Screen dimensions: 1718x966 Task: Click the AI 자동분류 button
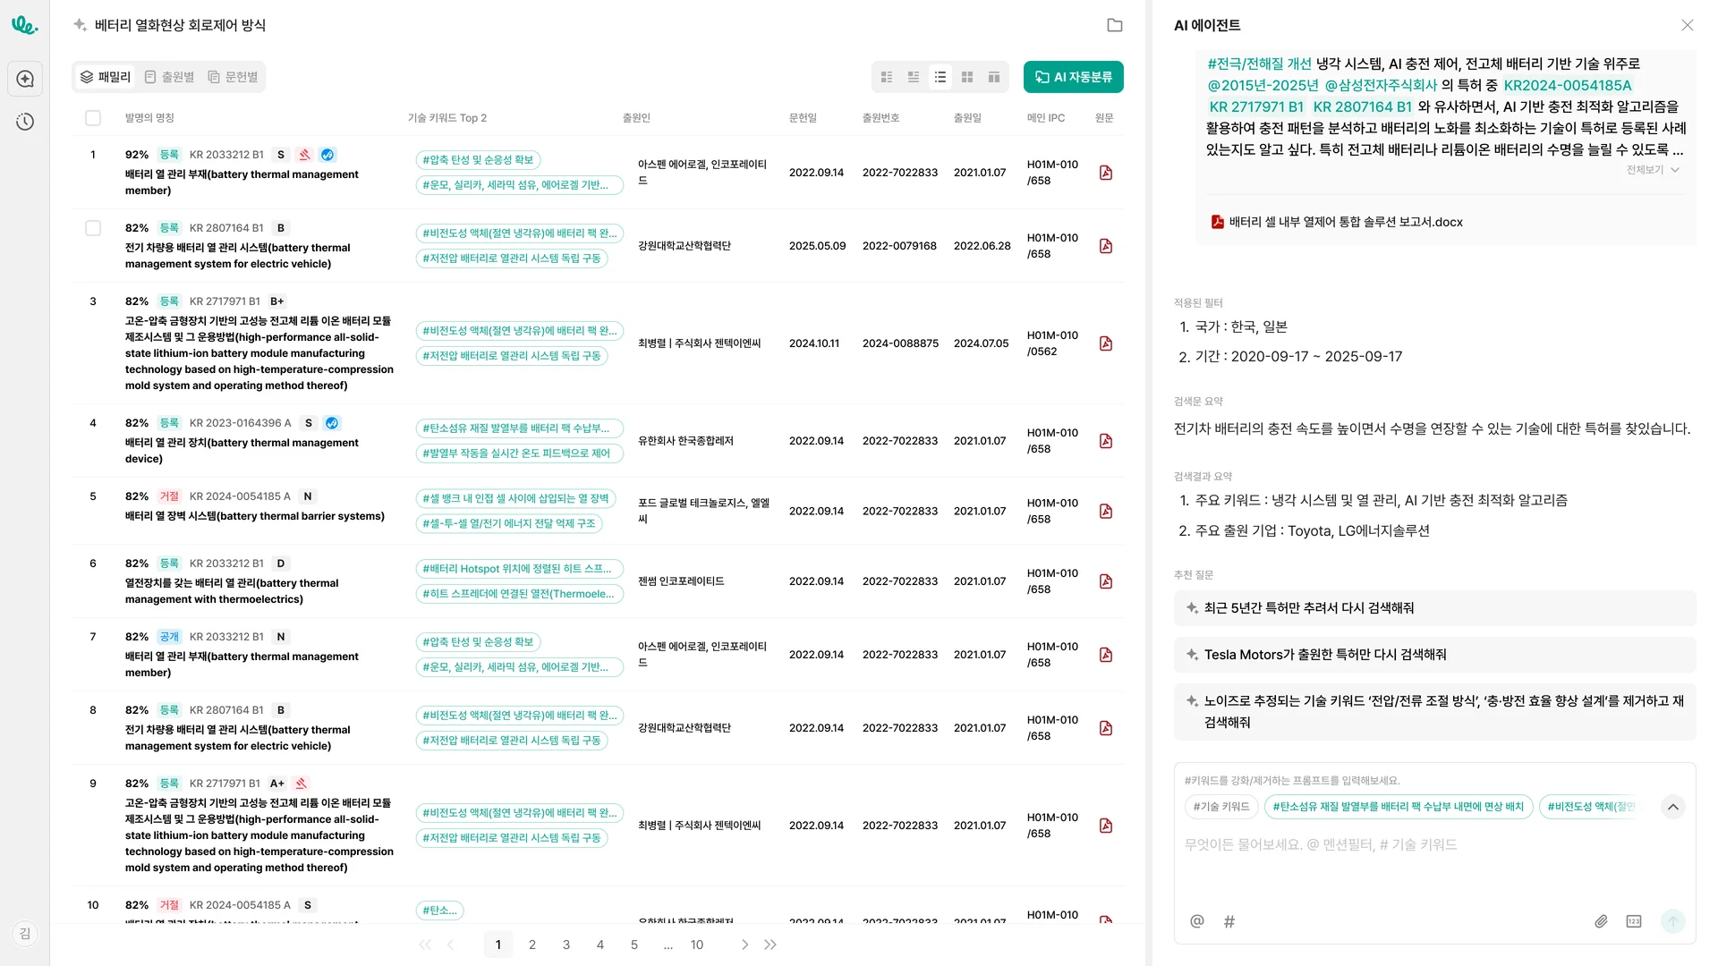pos(1073,77)
